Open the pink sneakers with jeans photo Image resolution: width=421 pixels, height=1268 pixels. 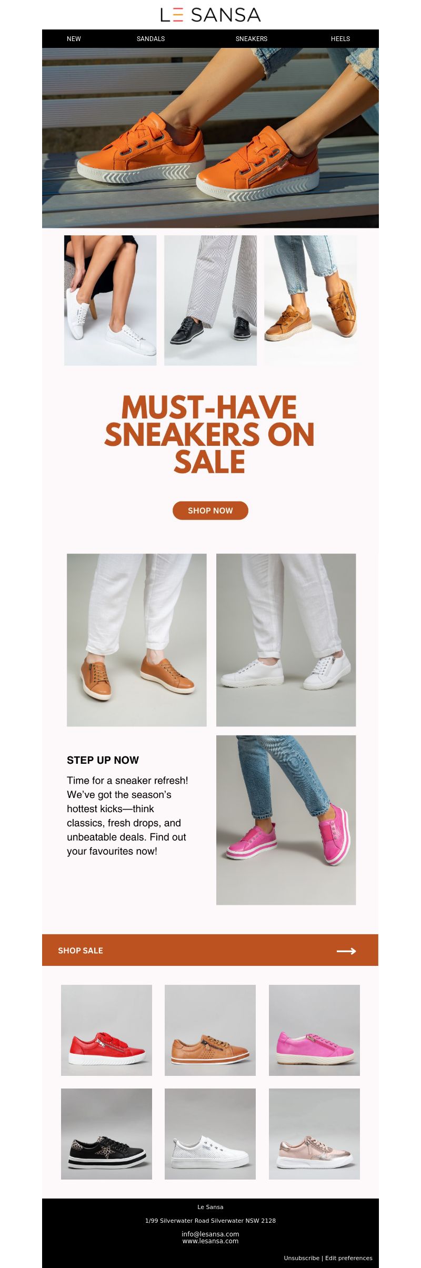(x=286, y=820)
